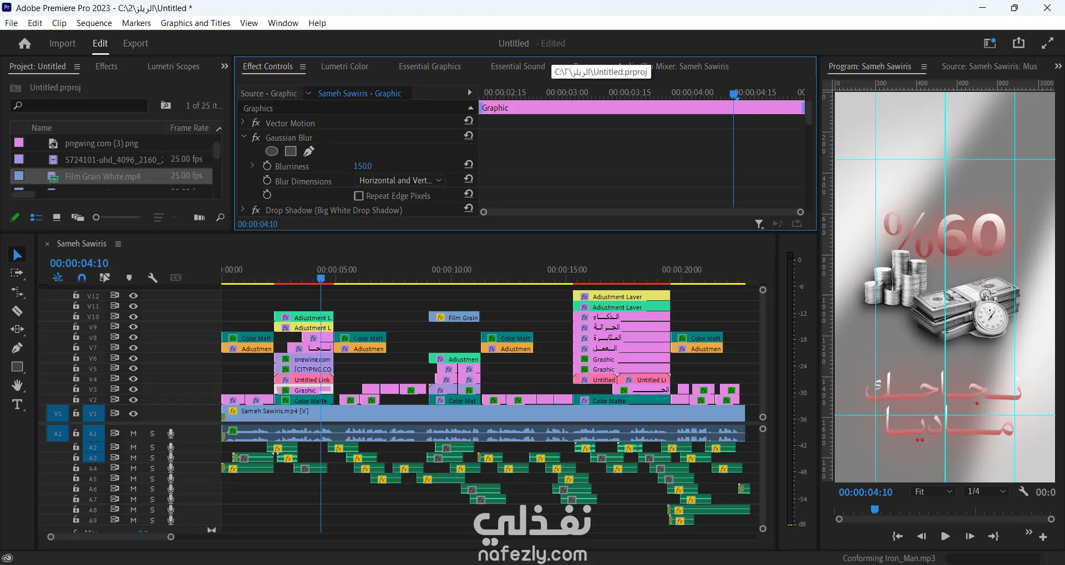1065x565 pixels.
Task: Switch to Export workspace
Action: click(x=135, y=43)
